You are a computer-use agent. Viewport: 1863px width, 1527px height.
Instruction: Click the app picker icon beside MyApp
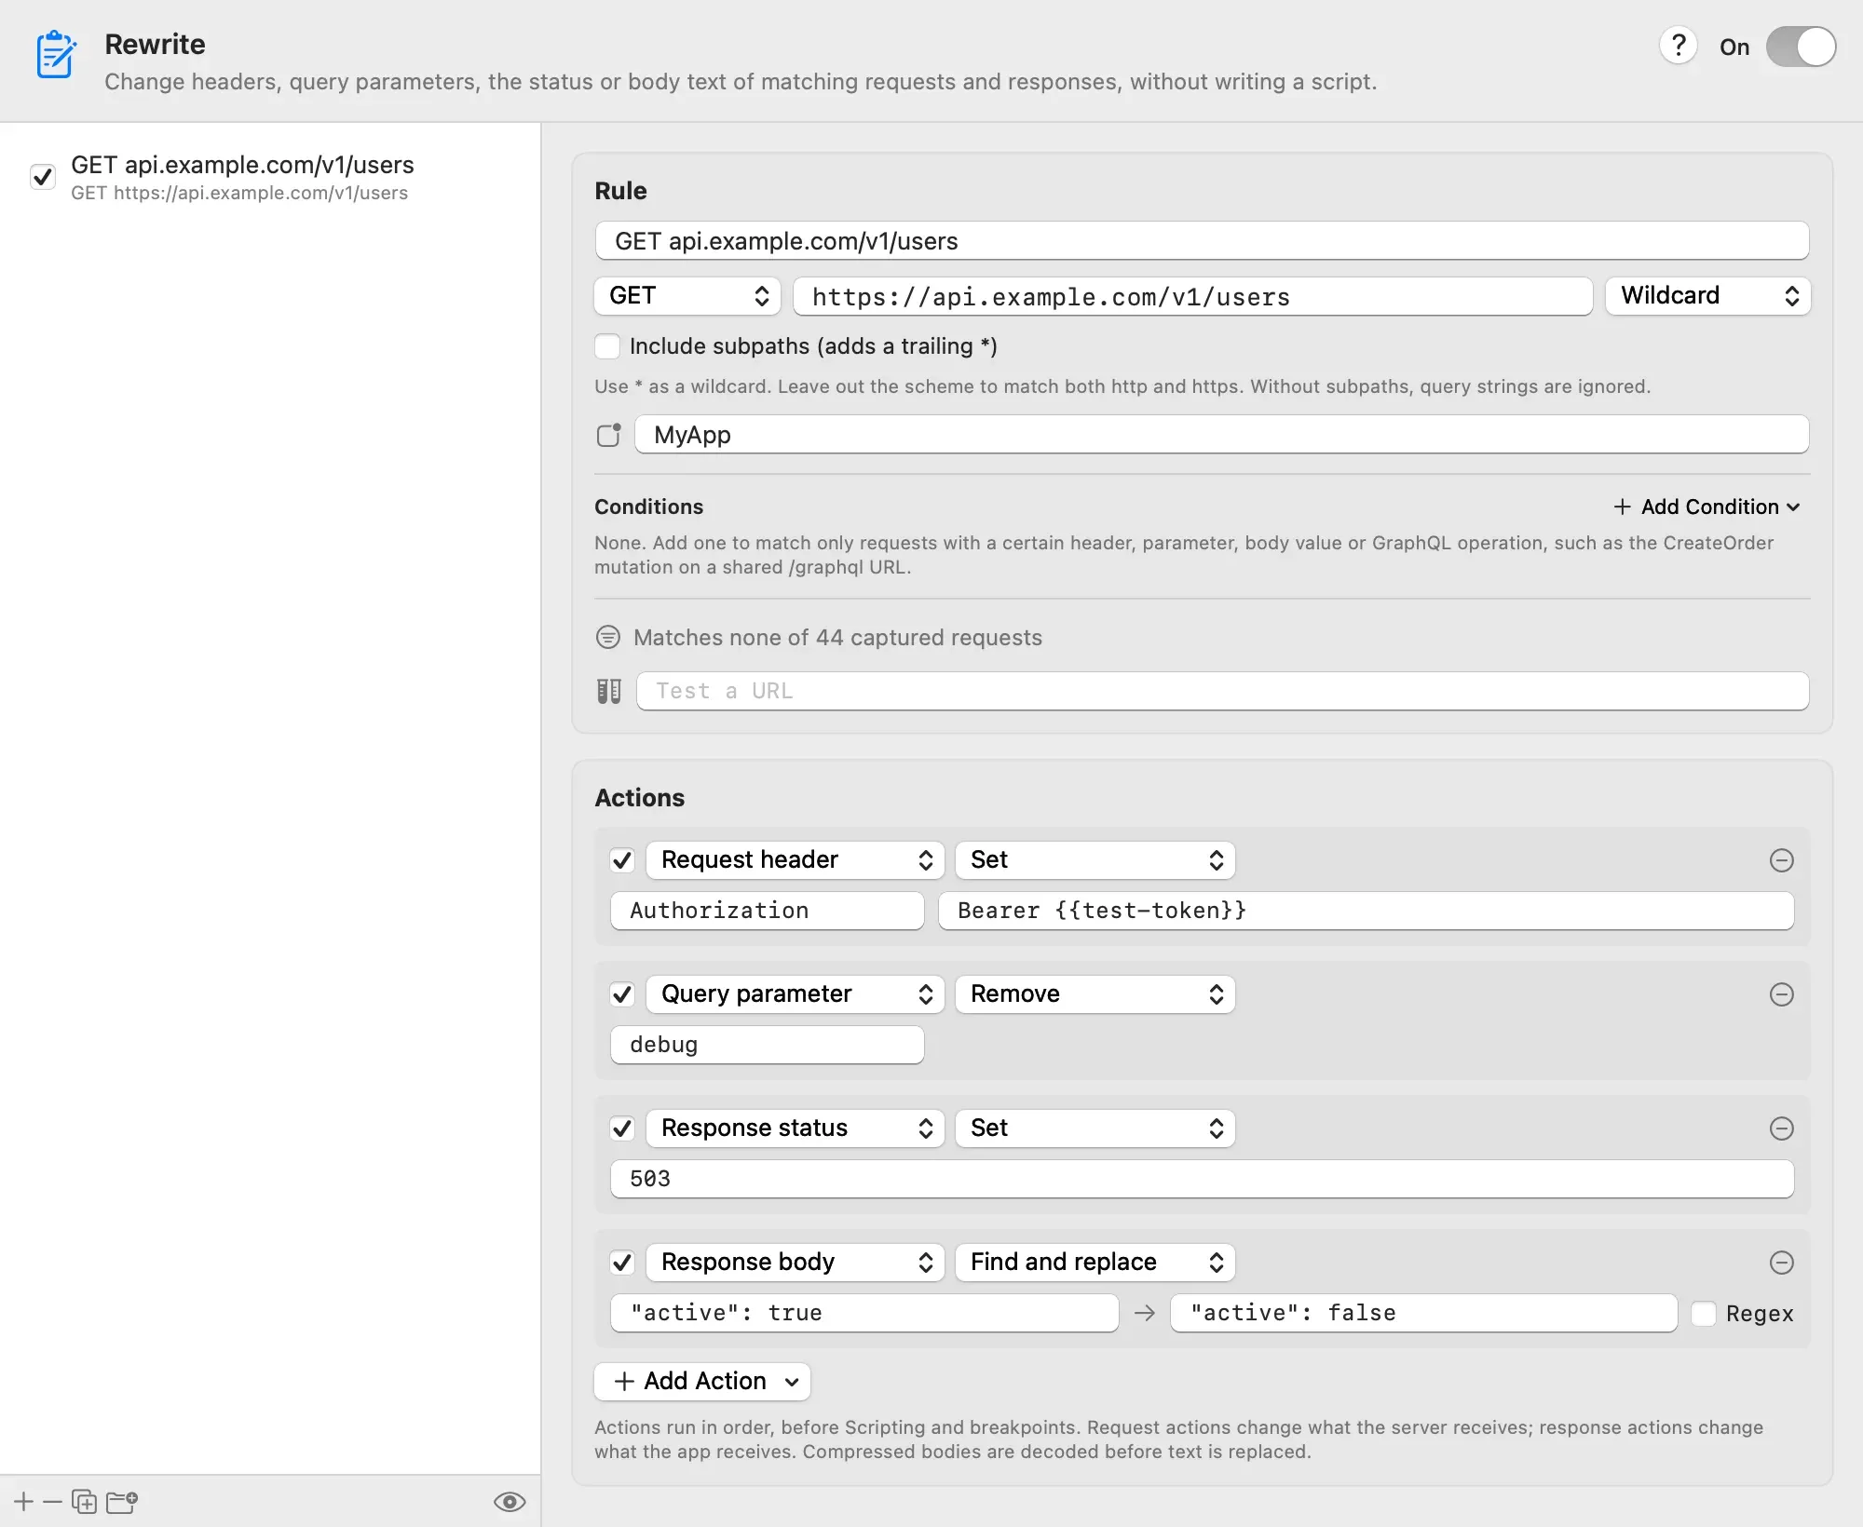609,435
